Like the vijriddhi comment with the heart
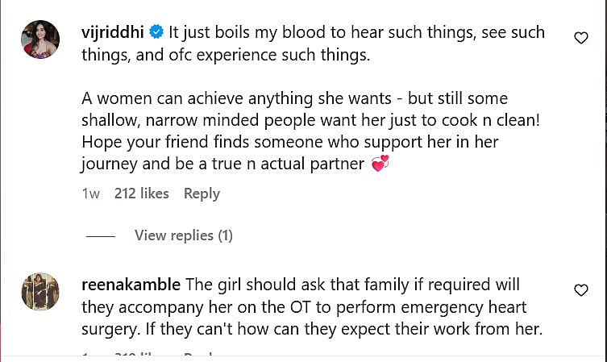Screen dimensions: 607x362 (x=580, y=38)
